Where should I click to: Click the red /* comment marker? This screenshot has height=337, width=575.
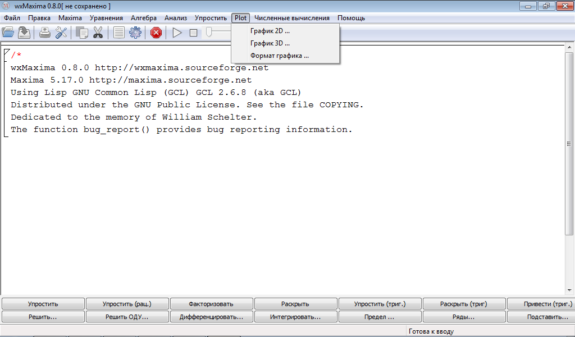(x=16, y=55)
